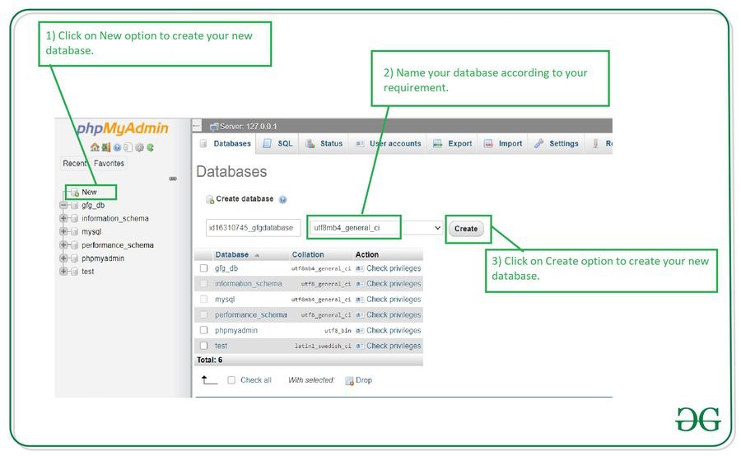Open the MySQL documentation page icon
The image size is (741, 456).
[128, 147]
